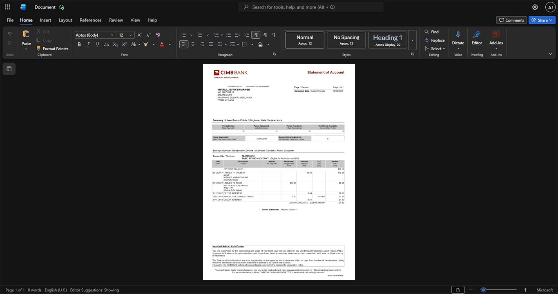Open the Paragraph dialog launcher
The width and height of the screenshot is (558, 294).
(275, 54)
